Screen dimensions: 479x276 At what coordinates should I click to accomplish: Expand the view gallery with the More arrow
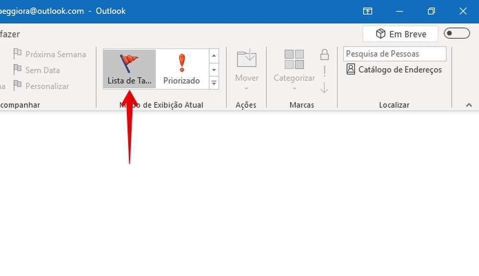(x=214, y=83)
